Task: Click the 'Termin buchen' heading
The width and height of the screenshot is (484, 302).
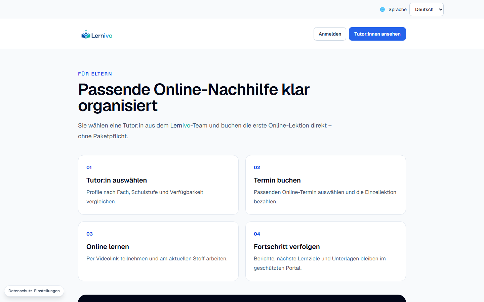Action: pos(277,180)
